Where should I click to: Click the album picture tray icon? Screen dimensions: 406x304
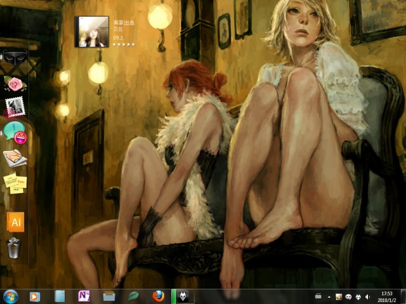click(339, 297)
